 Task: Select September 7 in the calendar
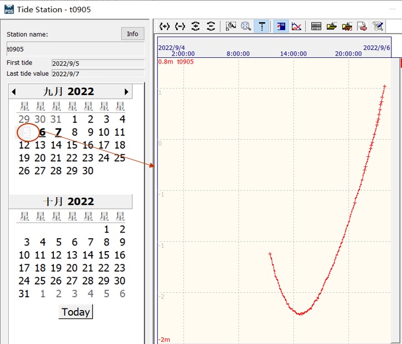(x=58, y=132)
